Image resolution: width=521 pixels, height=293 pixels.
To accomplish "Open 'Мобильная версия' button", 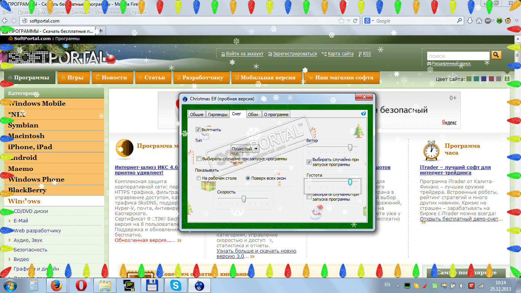I will tap(267, 77).
